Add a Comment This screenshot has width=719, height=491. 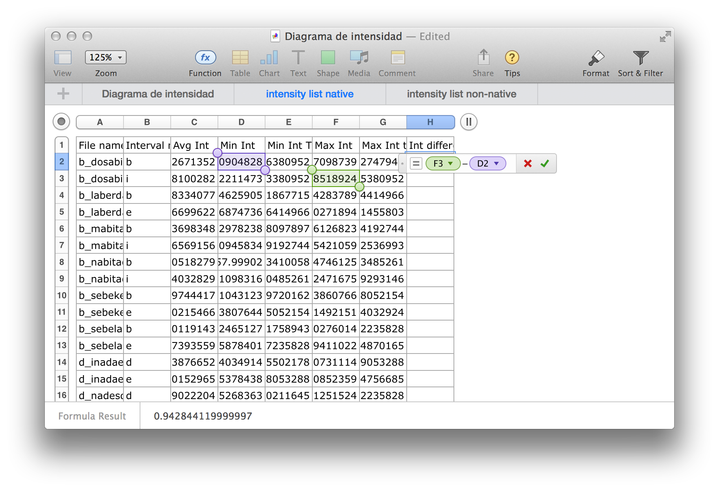coord(397,58)
